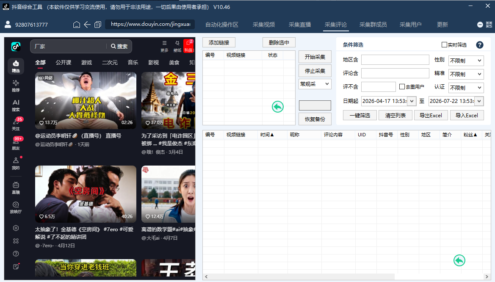Select the 二次元 category in Douyin

pos(110,63)
